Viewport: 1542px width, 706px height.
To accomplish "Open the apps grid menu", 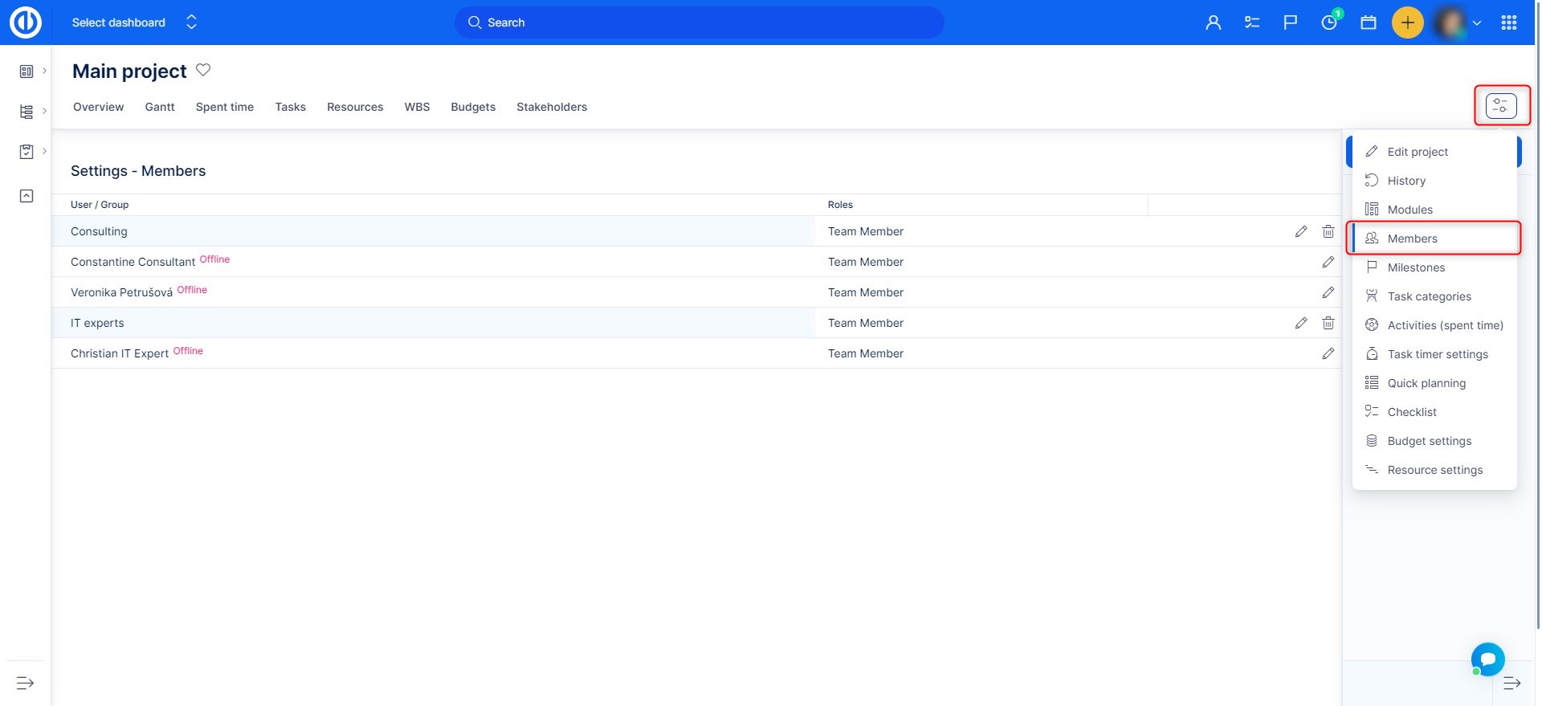I will point(1508,22).
